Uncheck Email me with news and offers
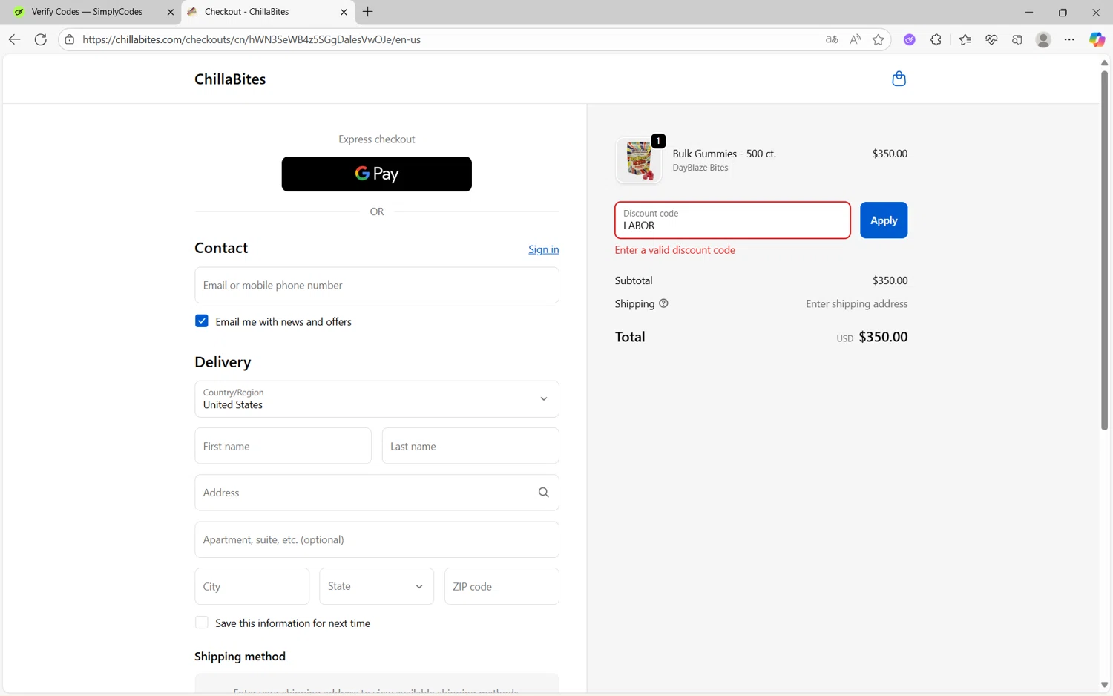1113x696 pixels. [202, 321]
